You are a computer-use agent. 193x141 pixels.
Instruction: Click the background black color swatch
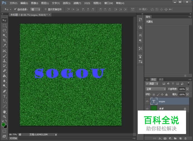pyautogui.click(x=6, y=127)
